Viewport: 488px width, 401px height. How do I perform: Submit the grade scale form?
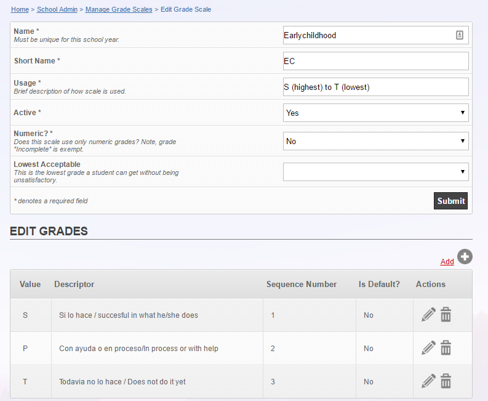(450, 201)
